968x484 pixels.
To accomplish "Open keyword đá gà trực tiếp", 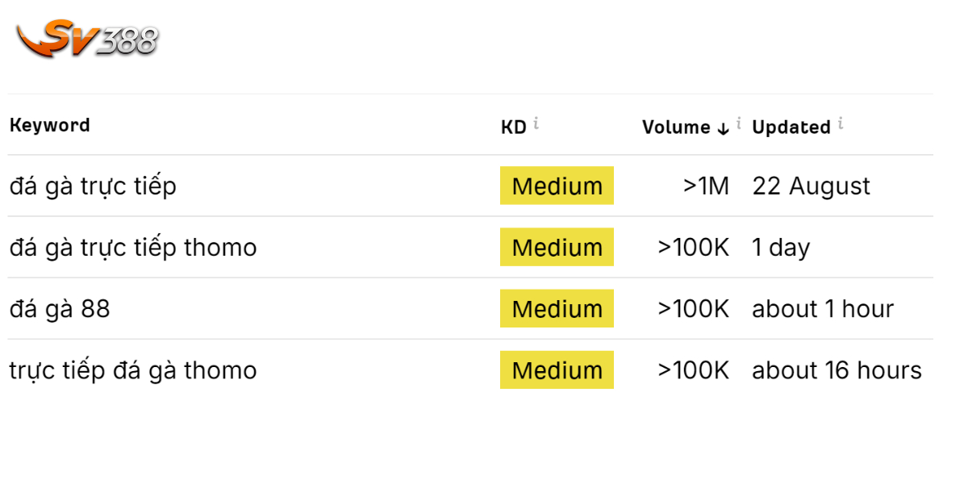I will coord(93,186).
